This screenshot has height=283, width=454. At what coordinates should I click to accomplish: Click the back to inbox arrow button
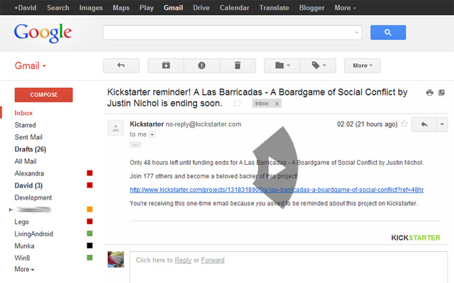click(x=121, y=66)
